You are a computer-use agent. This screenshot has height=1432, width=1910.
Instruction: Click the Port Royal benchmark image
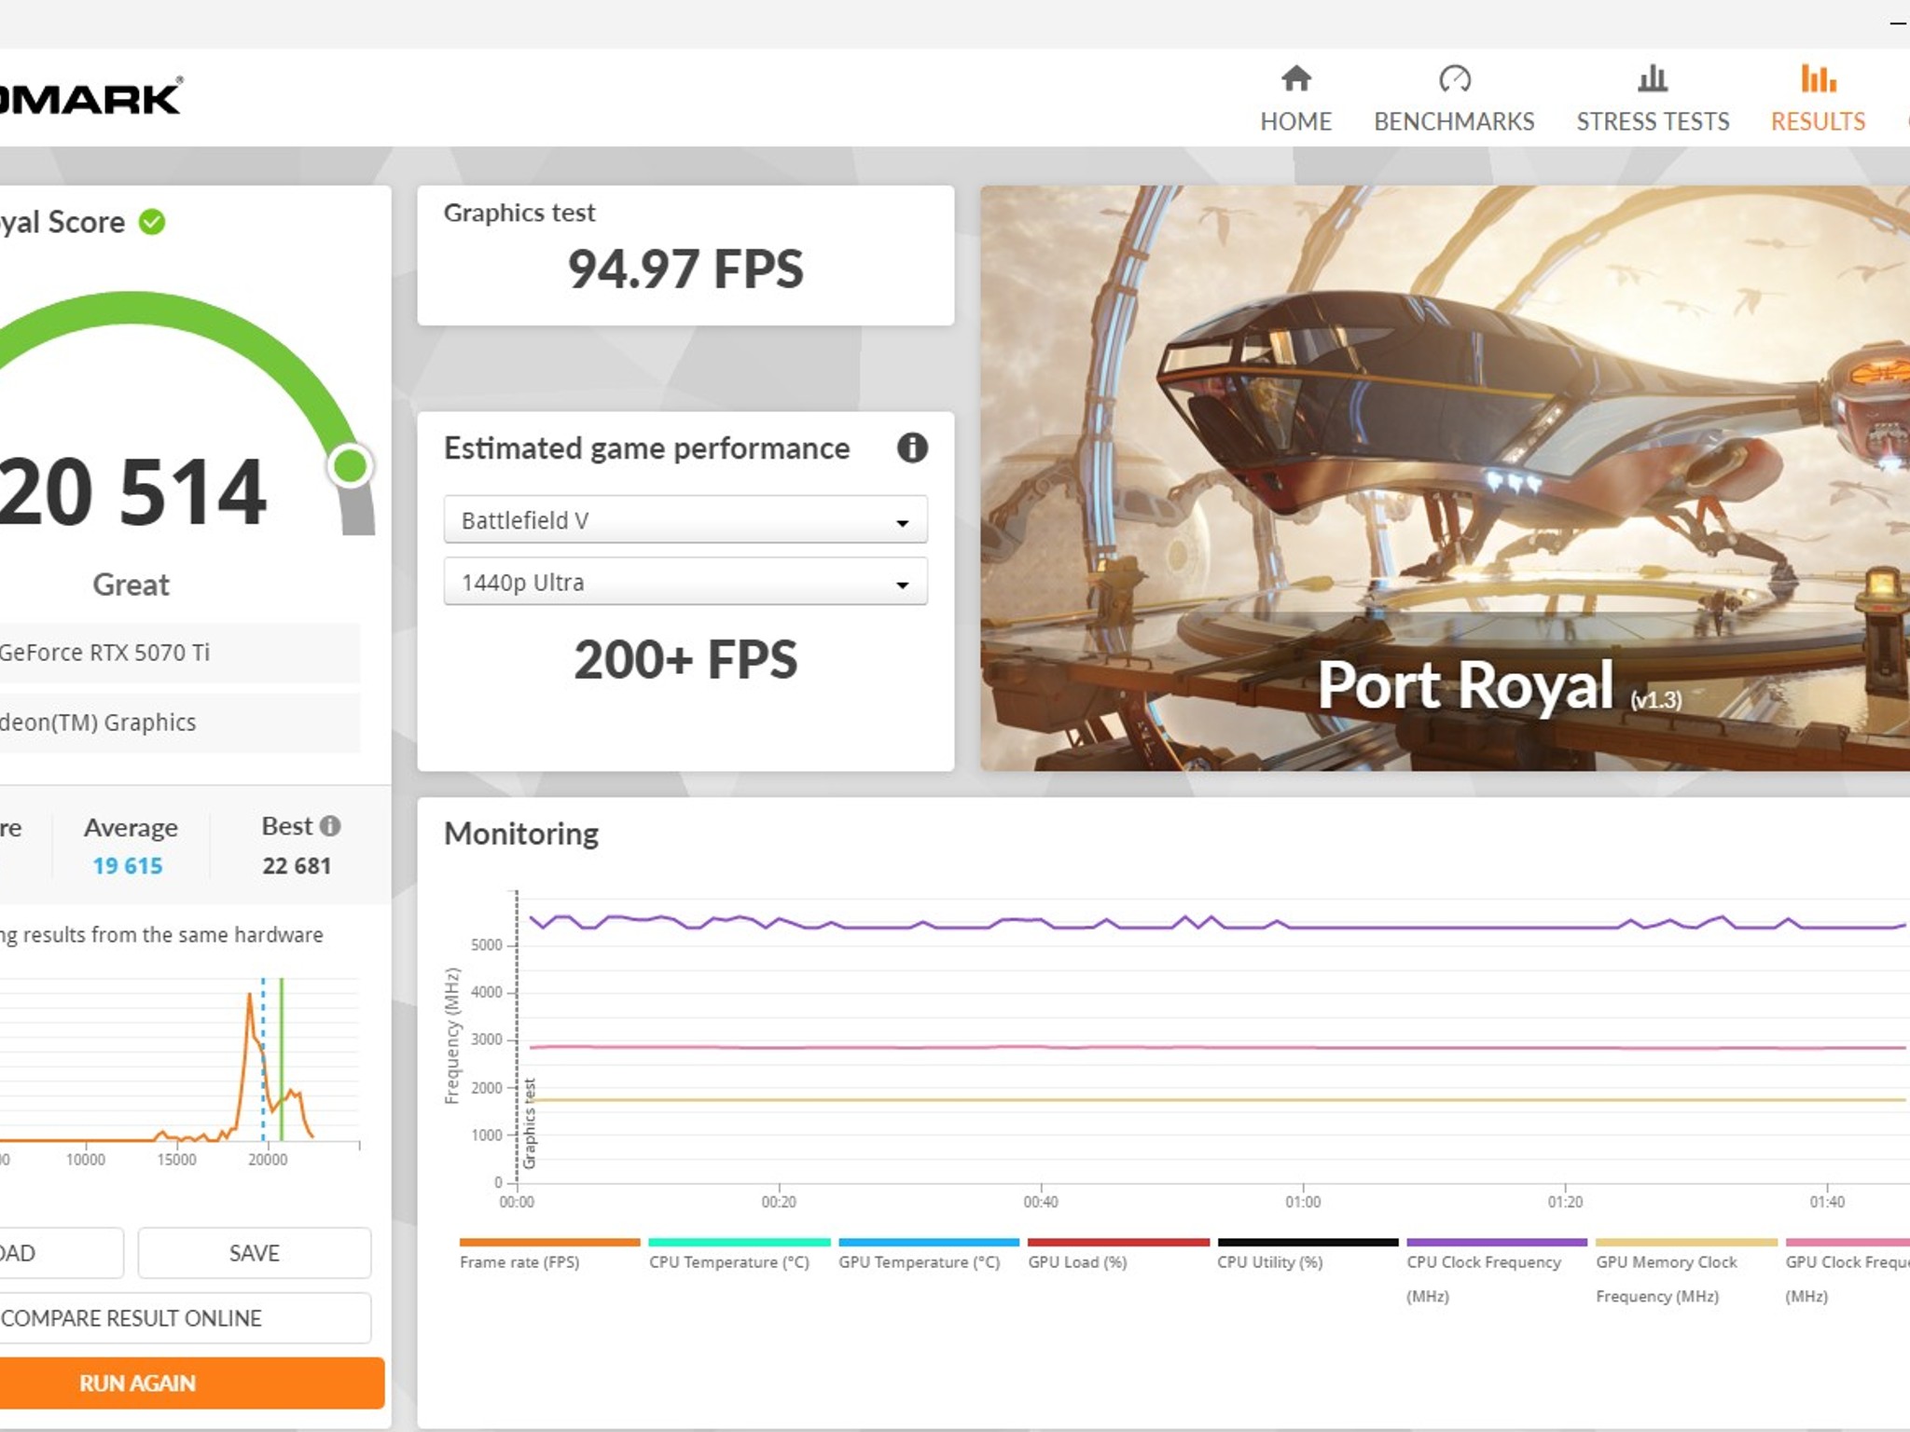(x=1445, y=478)
